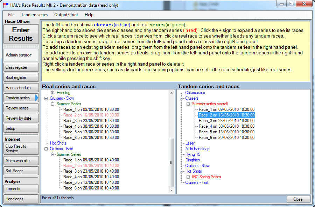Screen dimensions: 315x207
Task: Select All-in handicap class
Action: click(197, 149)
